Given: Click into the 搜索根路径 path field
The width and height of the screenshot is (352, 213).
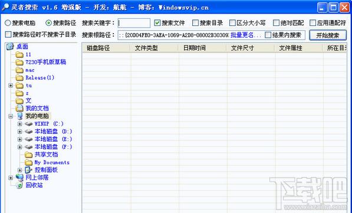Looking at the screenshot, I should [x=173, y=35].
